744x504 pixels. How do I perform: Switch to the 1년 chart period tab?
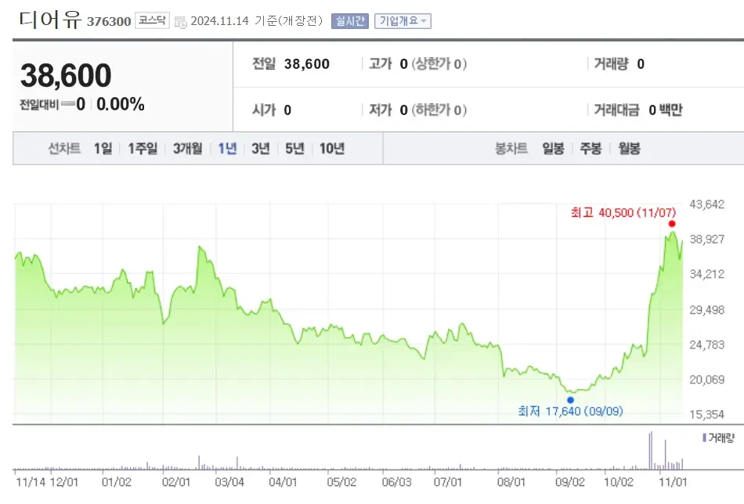coord(226,147)
